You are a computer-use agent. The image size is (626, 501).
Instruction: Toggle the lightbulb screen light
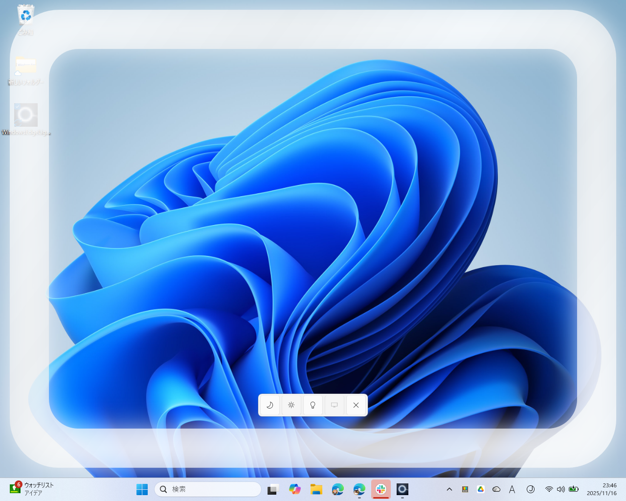click(313, 405)
